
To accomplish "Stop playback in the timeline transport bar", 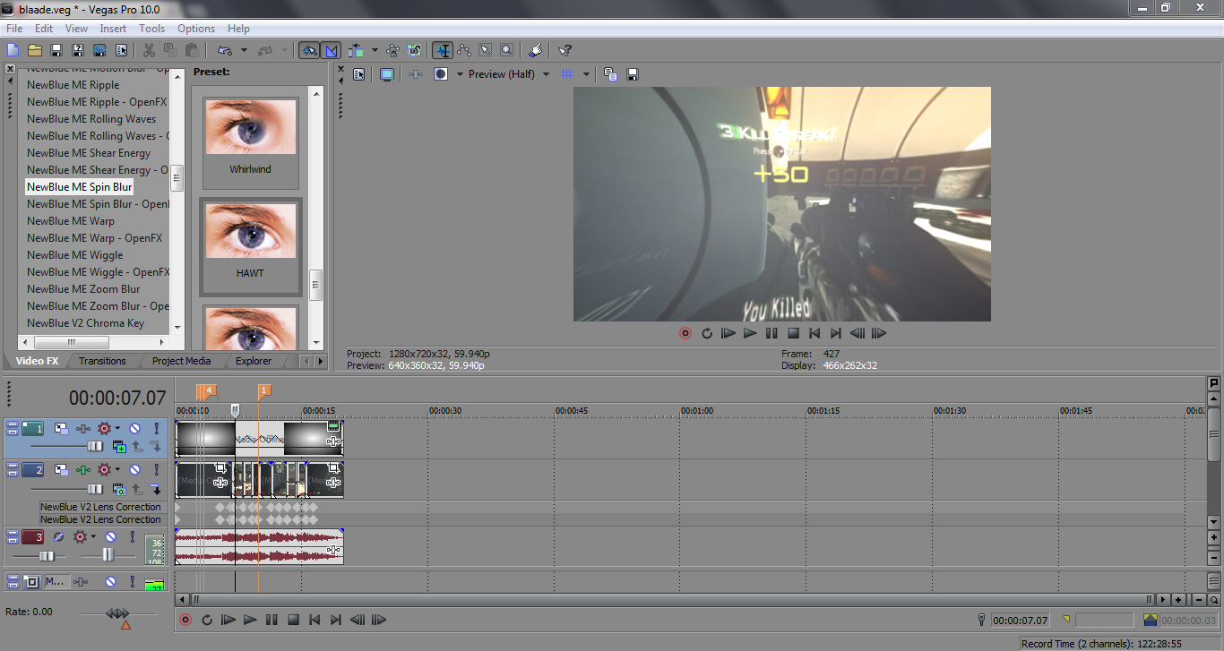I will coord(293,620).
